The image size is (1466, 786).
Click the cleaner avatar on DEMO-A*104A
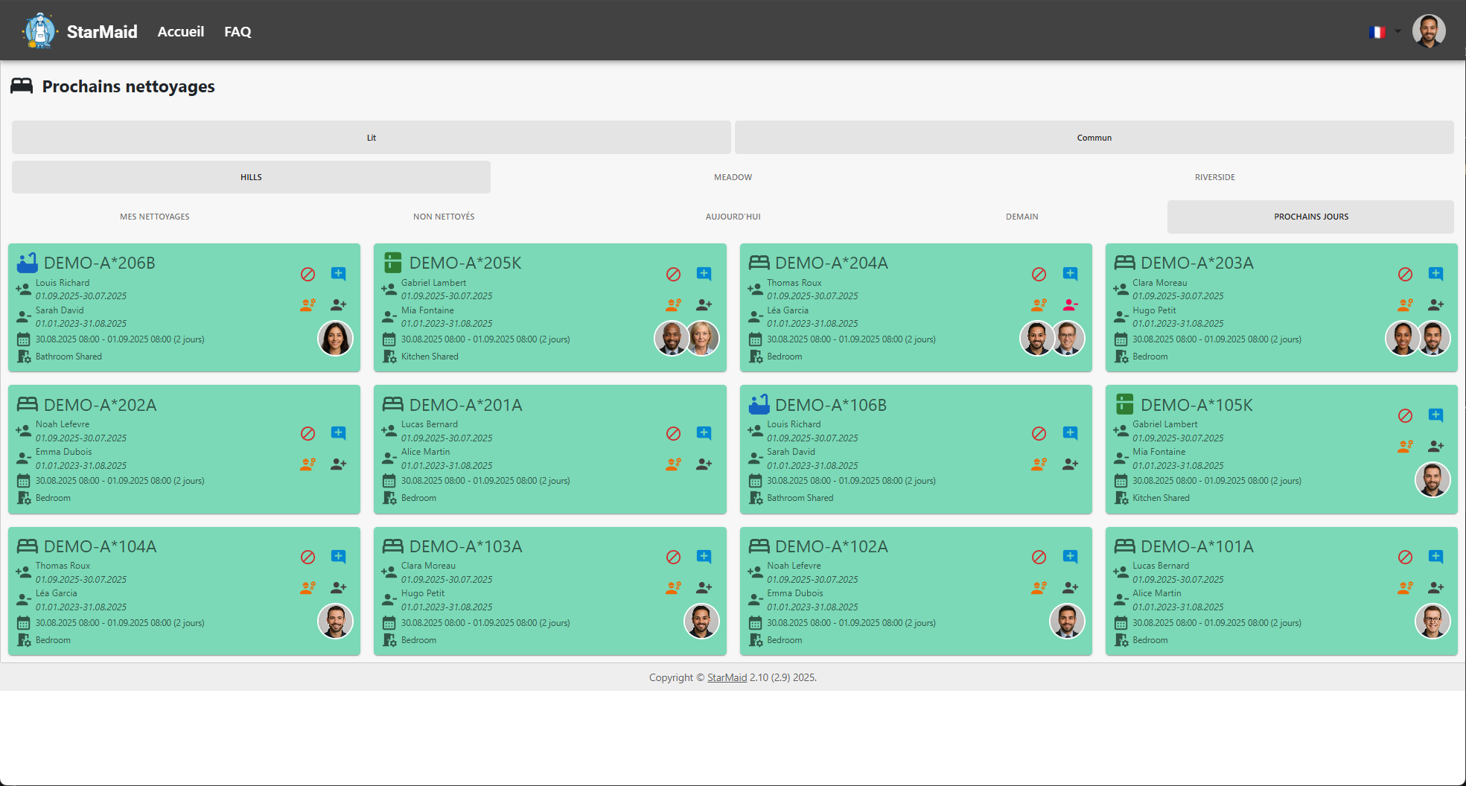(x=335, y=622)
